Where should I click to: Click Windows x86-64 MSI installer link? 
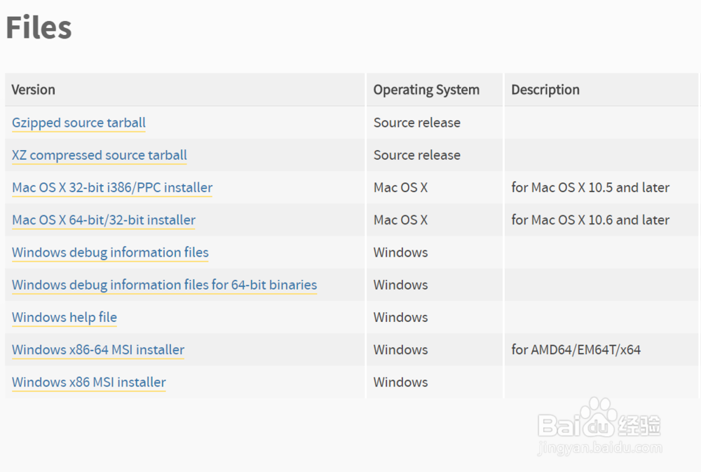pyautogui.click(x=98, y=349)
